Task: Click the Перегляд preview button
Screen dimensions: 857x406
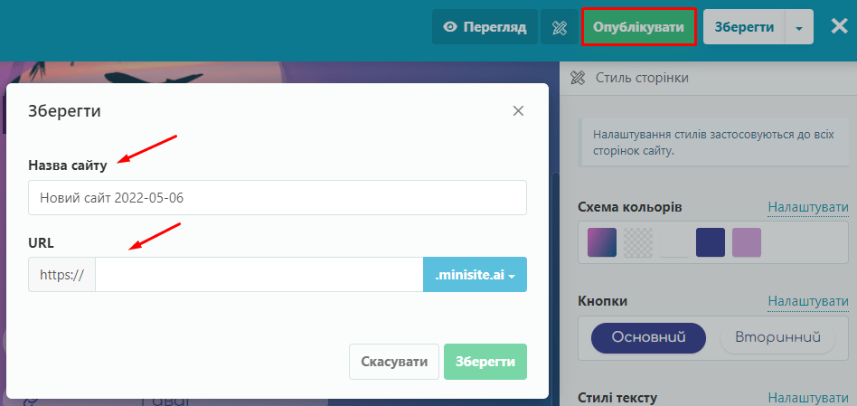Action: pos(485,27)
